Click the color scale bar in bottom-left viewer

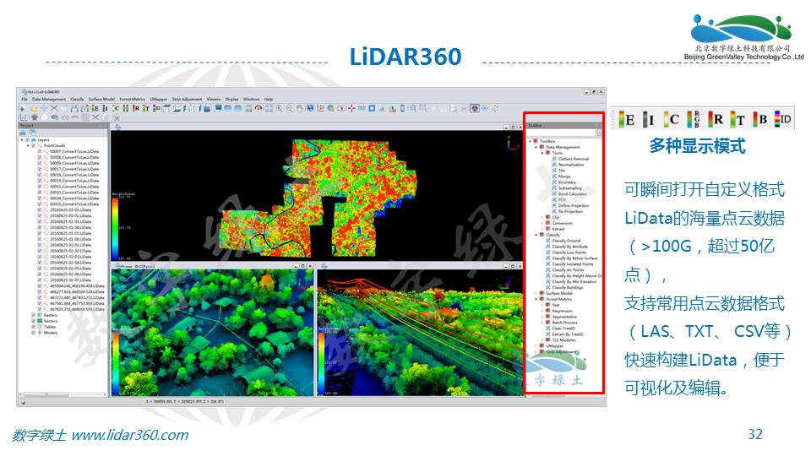tap(115, 364)
